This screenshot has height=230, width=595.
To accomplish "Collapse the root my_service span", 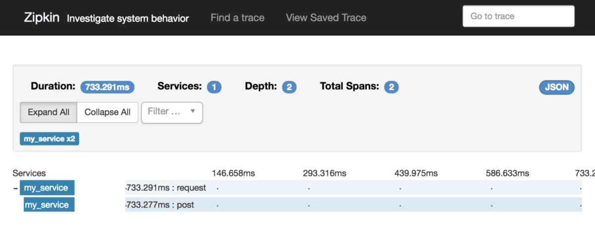I will [15, 188].
